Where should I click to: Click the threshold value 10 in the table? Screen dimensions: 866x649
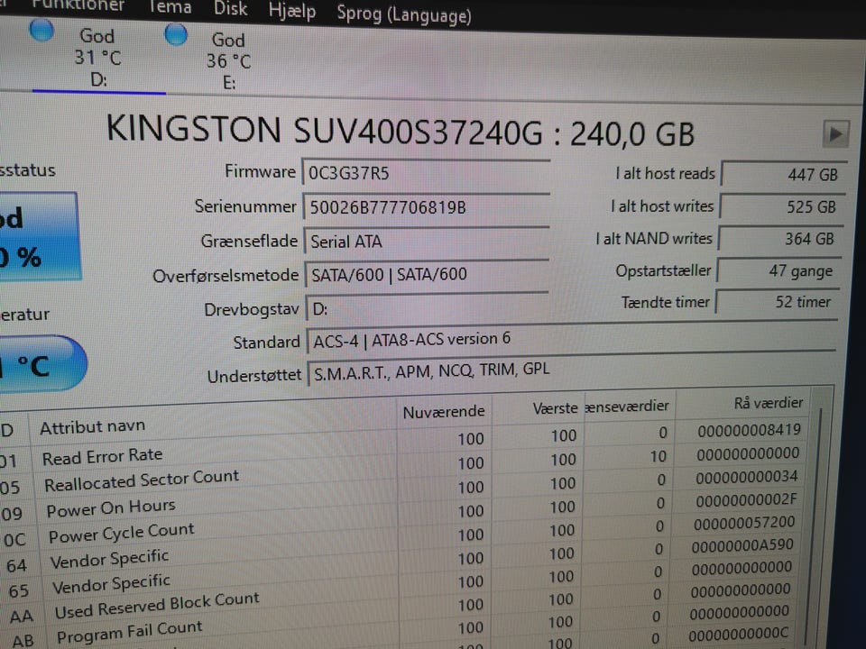(658, 456)
